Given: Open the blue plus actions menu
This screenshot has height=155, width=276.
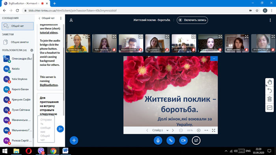Looking at the screenshot, I should 74,140.
